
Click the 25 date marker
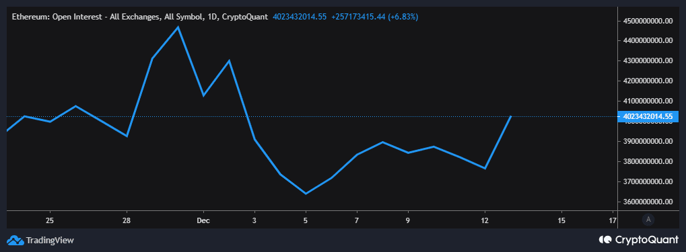point(49,220)
